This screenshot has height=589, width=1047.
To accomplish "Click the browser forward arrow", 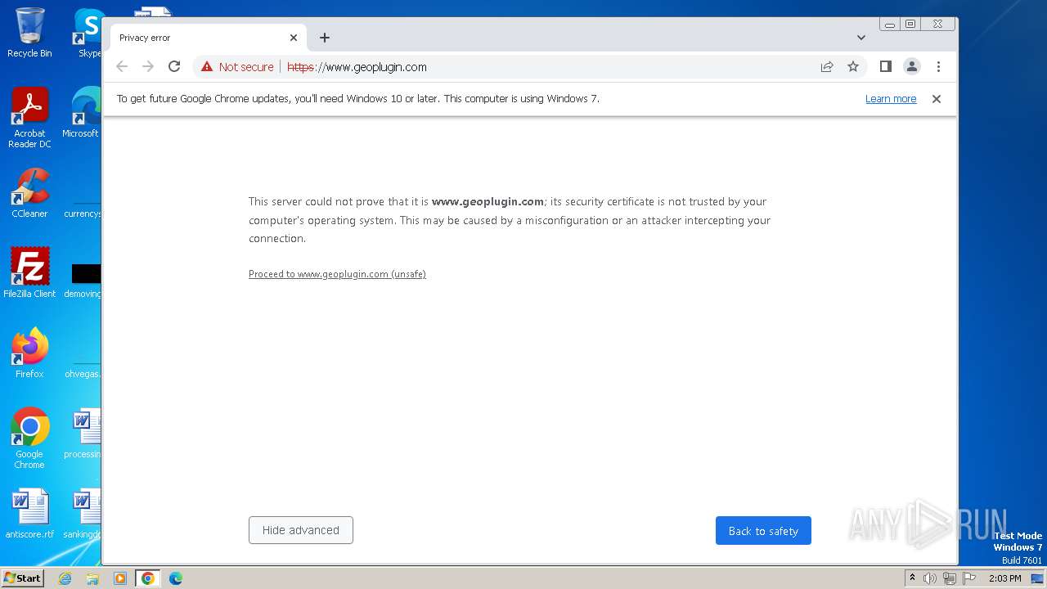I will [148, 67].
